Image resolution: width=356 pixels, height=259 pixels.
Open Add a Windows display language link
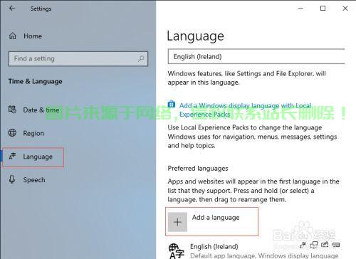(x=245, y=110)
